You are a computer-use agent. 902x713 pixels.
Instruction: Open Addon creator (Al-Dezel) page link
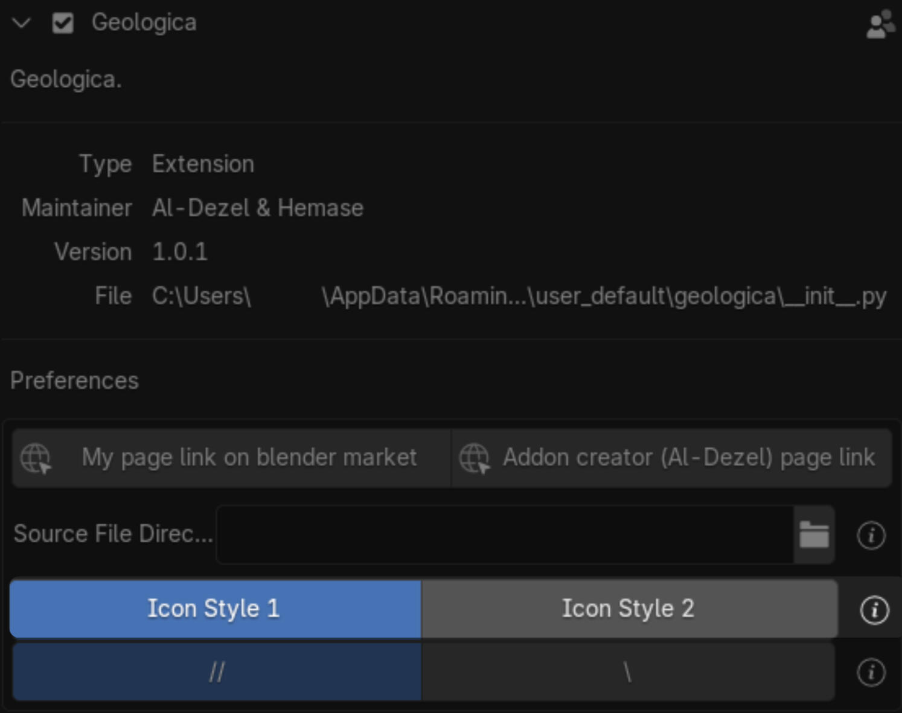tap(671, 458)
